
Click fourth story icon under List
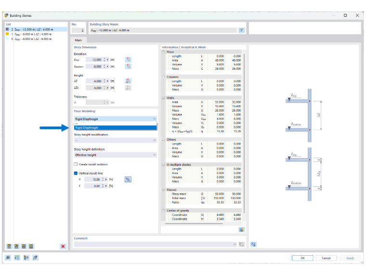[31, 246]
